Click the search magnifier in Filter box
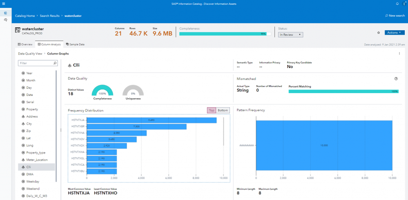Image resolution: width=408 pixels, height=200 pixels. click(55, 63)
